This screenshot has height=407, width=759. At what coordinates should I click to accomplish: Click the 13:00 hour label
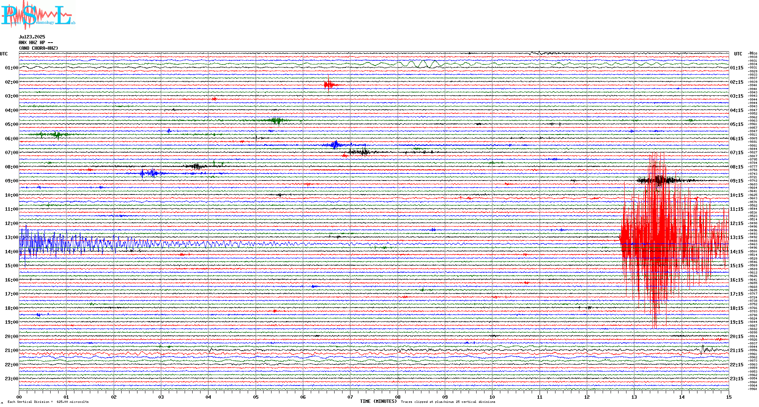11,237
